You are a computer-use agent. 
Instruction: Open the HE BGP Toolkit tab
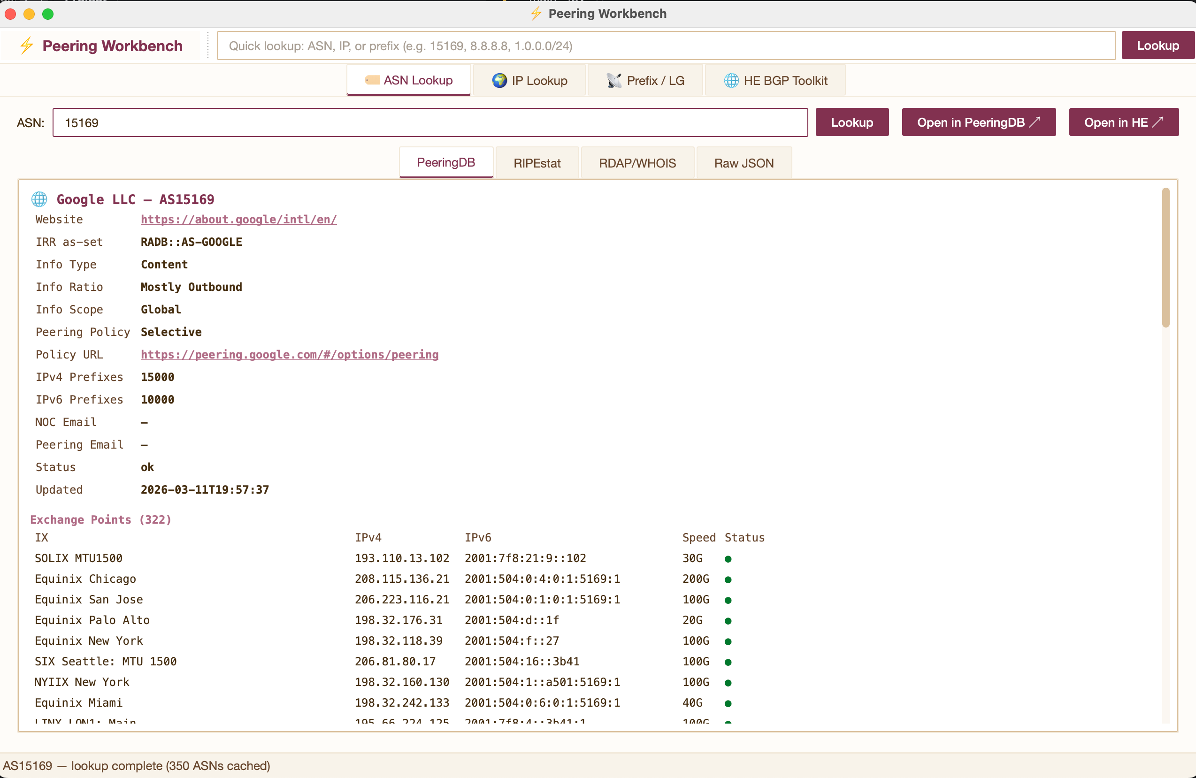775,80
